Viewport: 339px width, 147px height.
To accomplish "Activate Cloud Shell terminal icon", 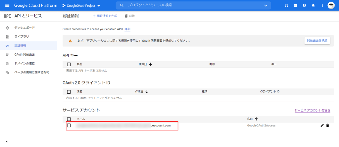I will pyautogui.click(x=295, y=5).
